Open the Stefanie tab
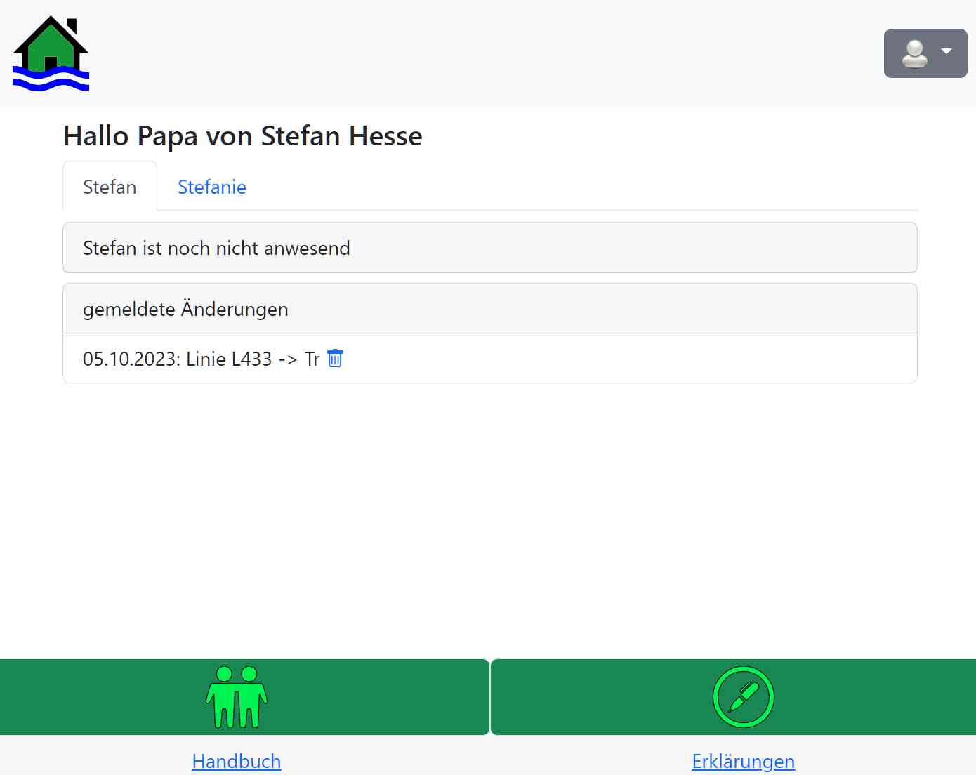Viewport: 976px width, 775px height. [211, 187]
